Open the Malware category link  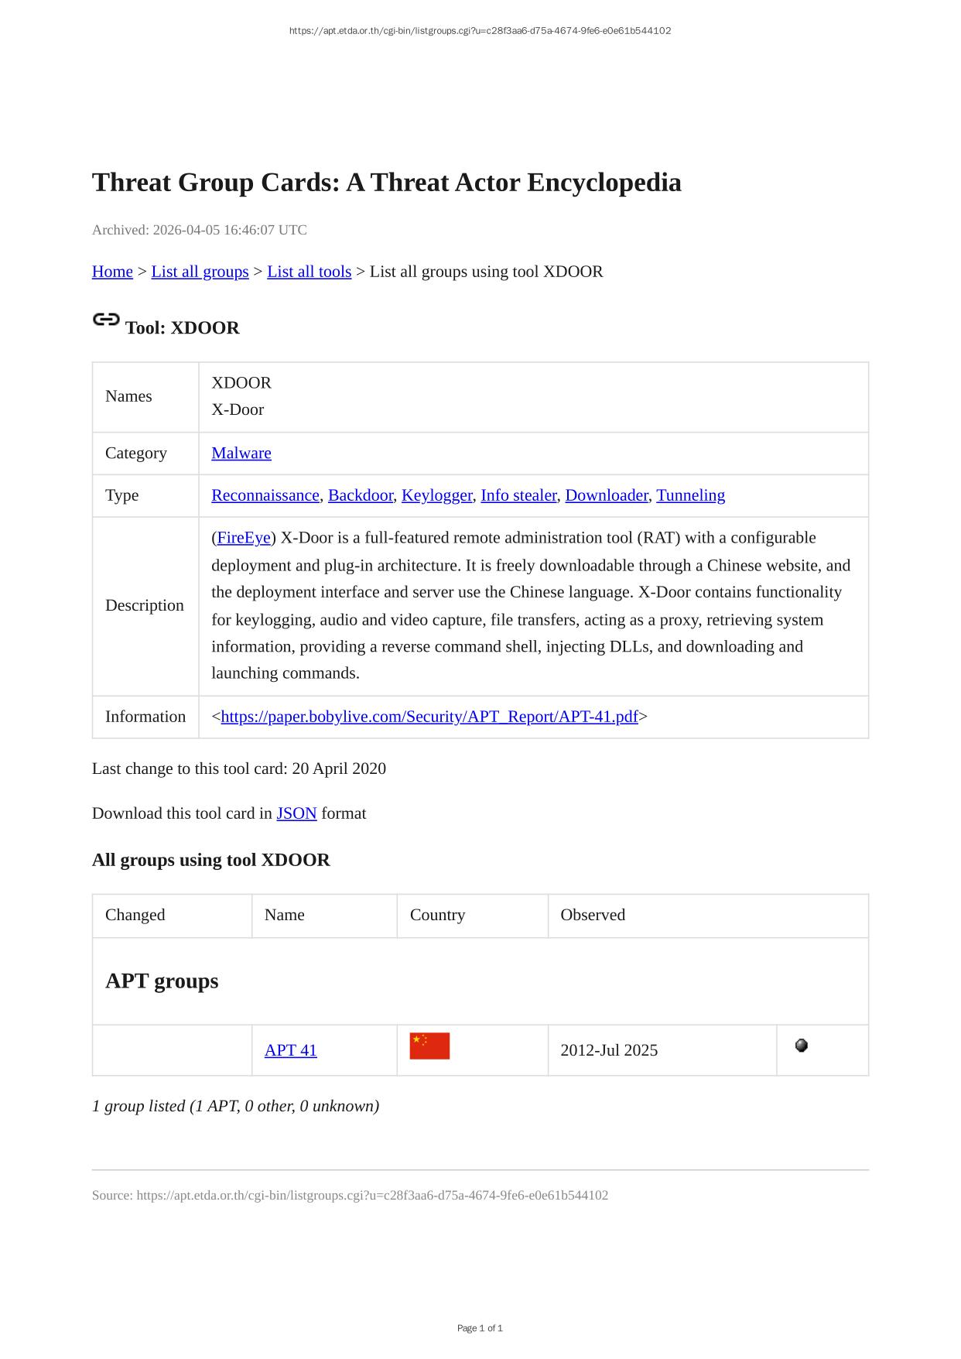241,453
